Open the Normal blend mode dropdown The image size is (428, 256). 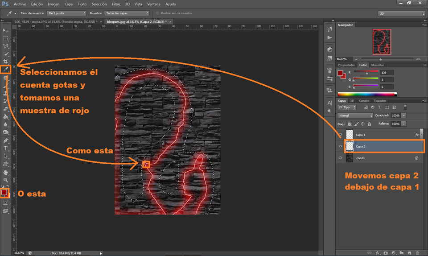point(356,116)
